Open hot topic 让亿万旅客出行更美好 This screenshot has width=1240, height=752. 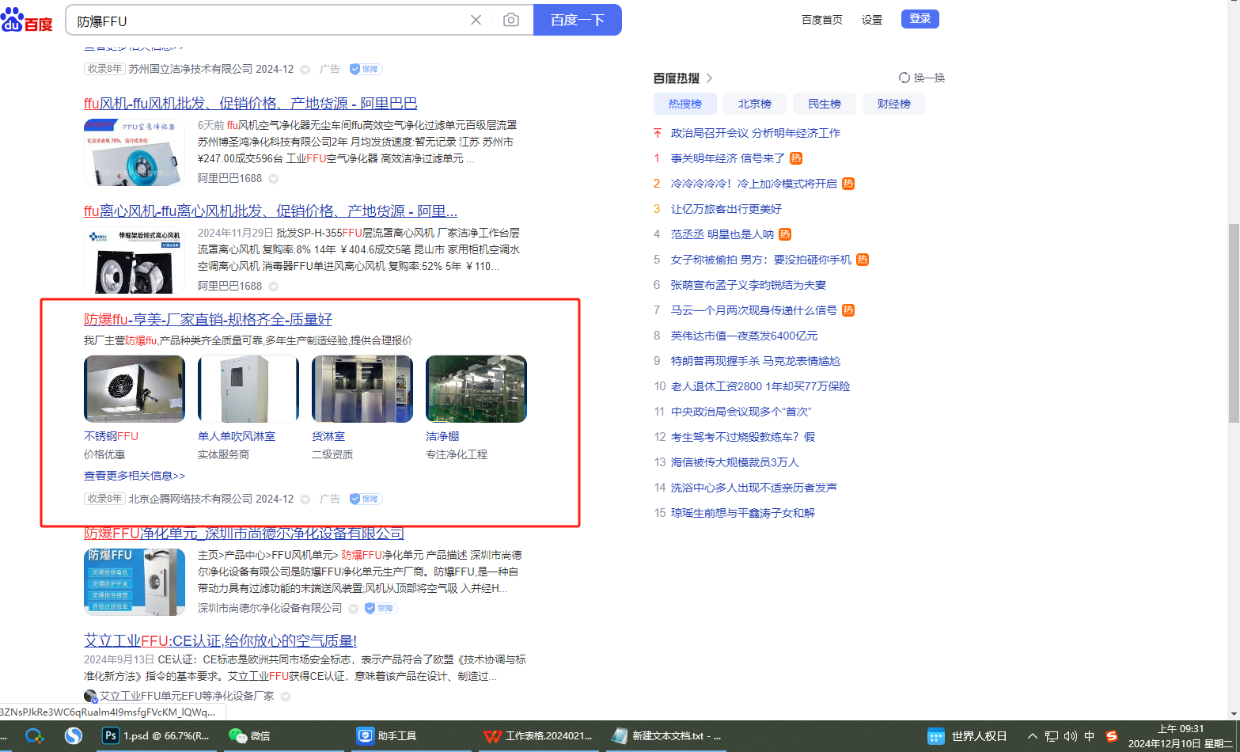click(726, 209)
